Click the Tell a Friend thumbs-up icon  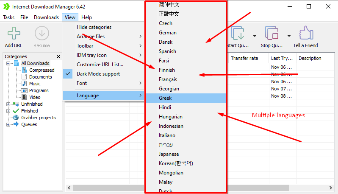(x=306, y=33)
